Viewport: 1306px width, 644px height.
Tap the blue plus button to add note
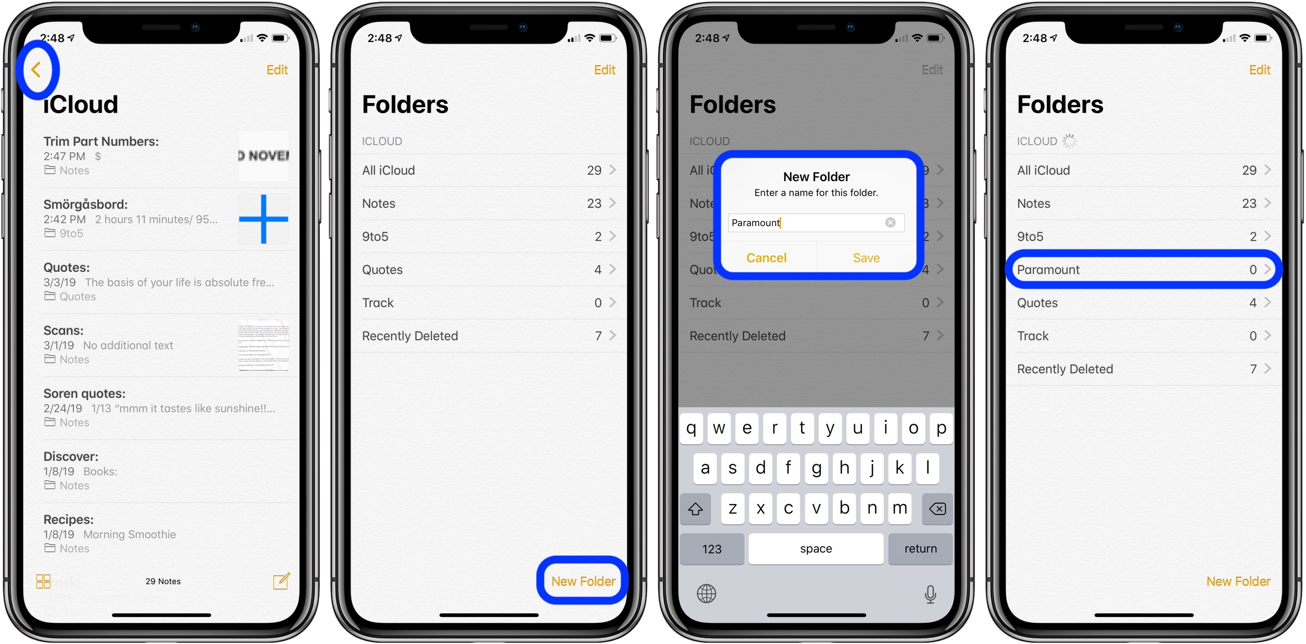pyautogui.click(x=263, y=220)
